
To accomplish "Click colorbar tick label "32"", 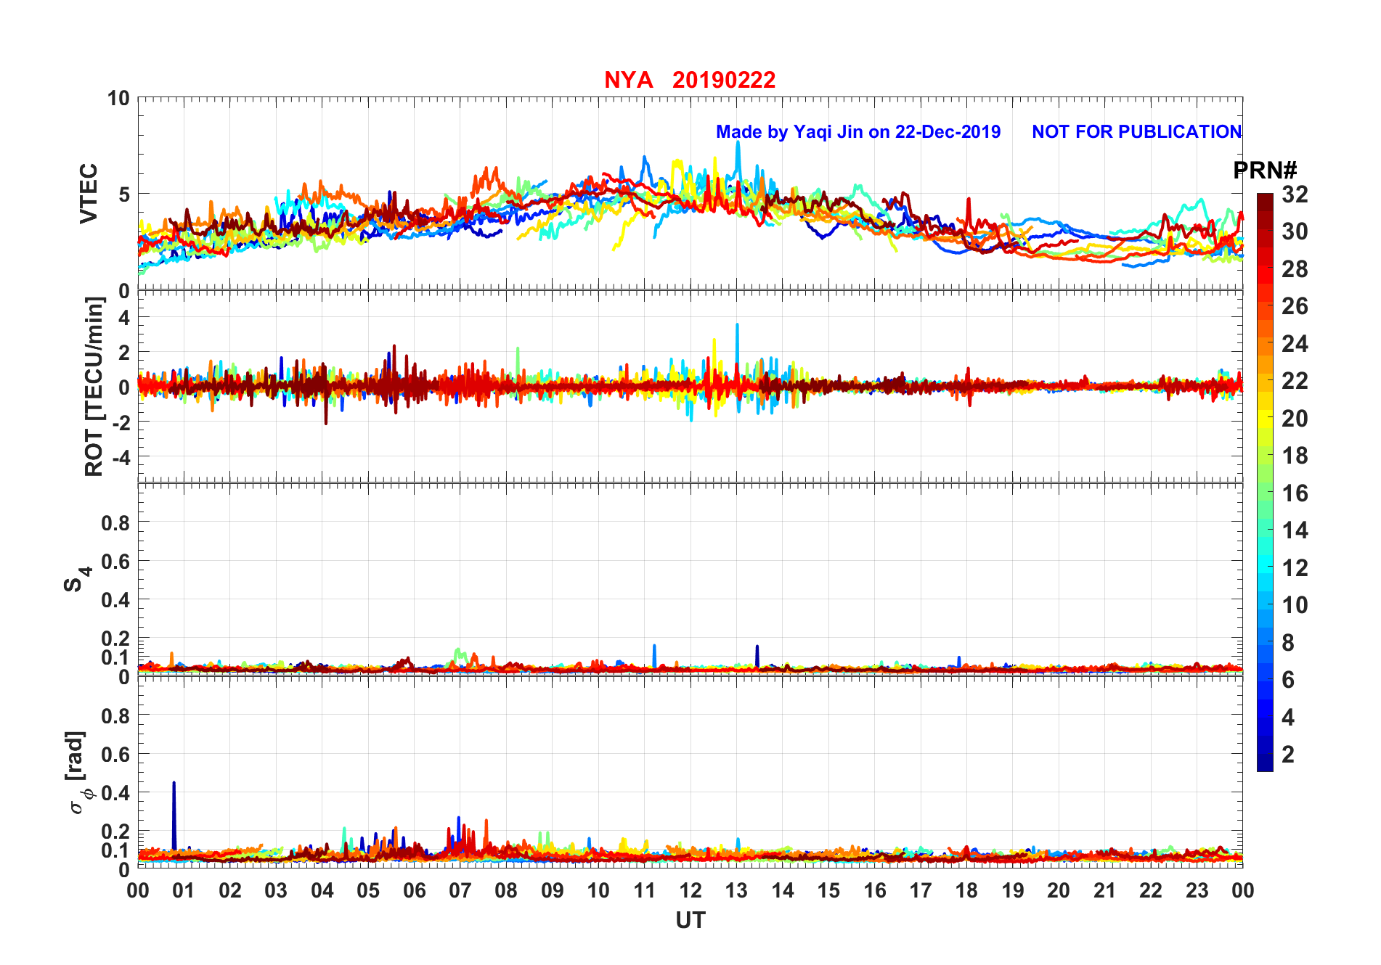I will [1295, 194].
